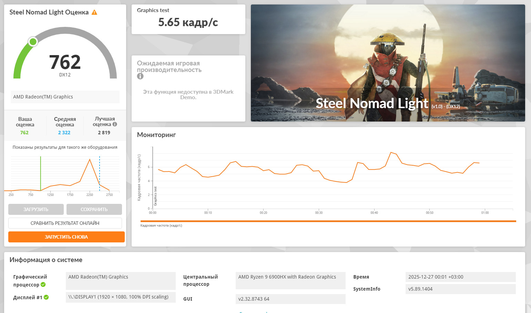Click info icon under expected gaming performance
This screenshot has height=313, width=531.
point(140,76)
